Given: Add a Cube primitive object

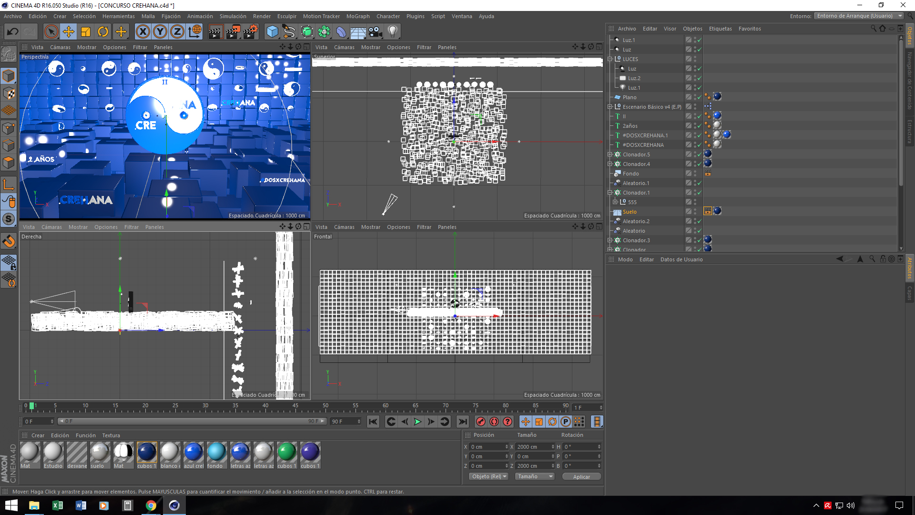Looking at the screenshot, I should click(x=272, y=32).
